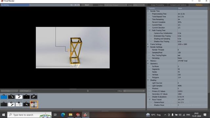
Task: Switch to the Image Processing tab
Action: (x=157, y=5)
